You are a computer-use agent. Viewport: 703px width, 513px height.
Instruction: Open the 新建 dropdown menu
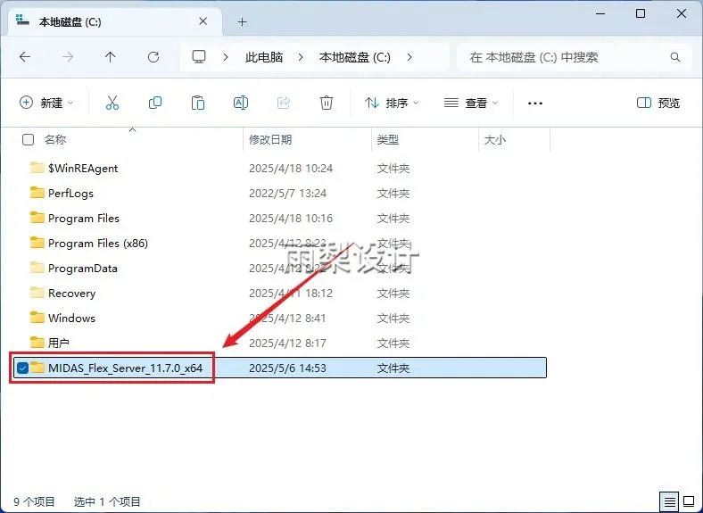click(45, 103)
